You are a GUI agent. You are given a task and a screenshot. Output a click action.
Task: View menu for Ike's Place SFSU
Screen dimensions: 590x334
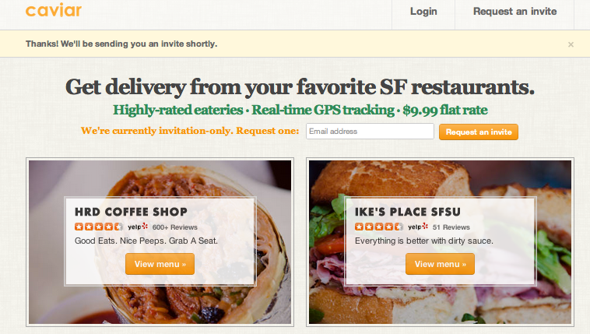[440, 264]
